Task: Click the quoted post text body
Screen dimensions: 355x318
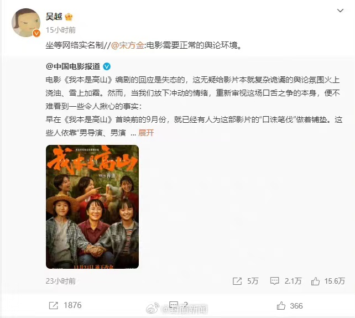Action: (x=194, y=106)
